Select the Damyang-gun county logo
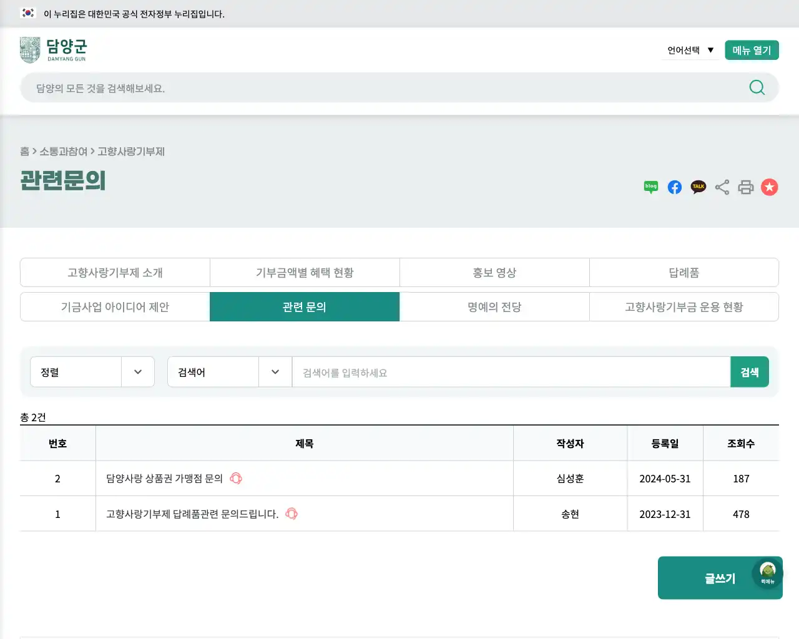The width and height of the screenshot is (799, 639). [x=53, y=49]
